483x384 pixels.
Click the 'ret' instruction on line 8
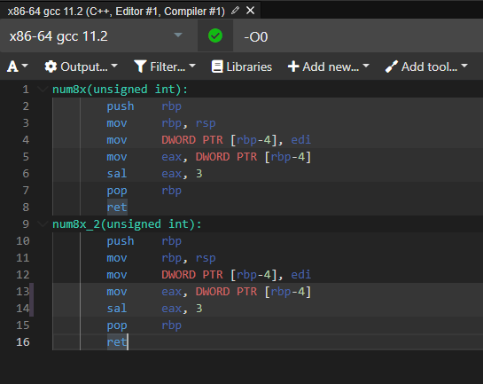(x=117, y=208)
